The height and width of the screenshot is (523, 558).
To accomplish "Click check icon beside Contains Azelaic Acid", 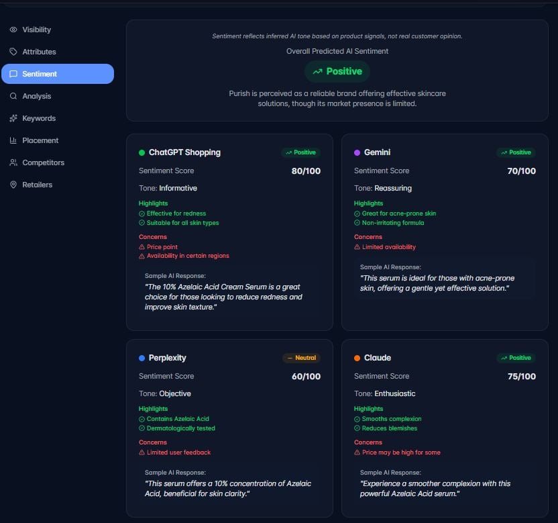I will (142, 420).
